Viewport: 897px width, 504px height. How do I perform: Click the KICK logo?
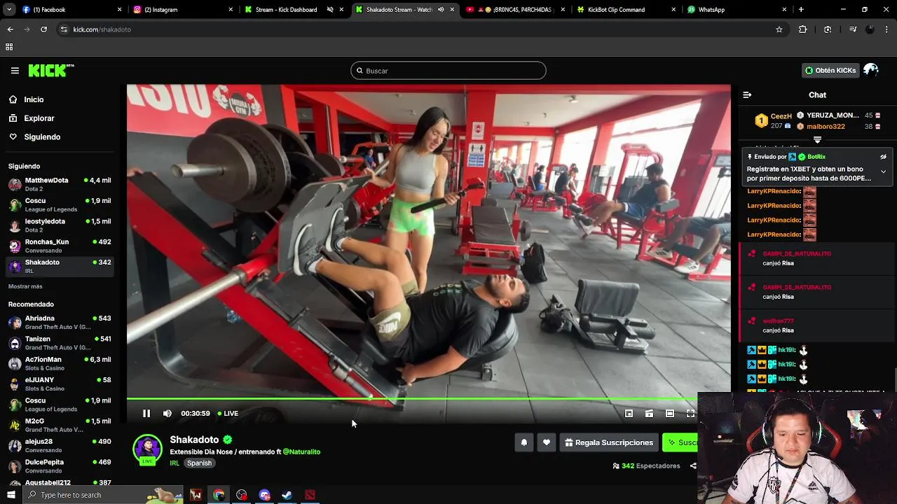click(51, 70)
